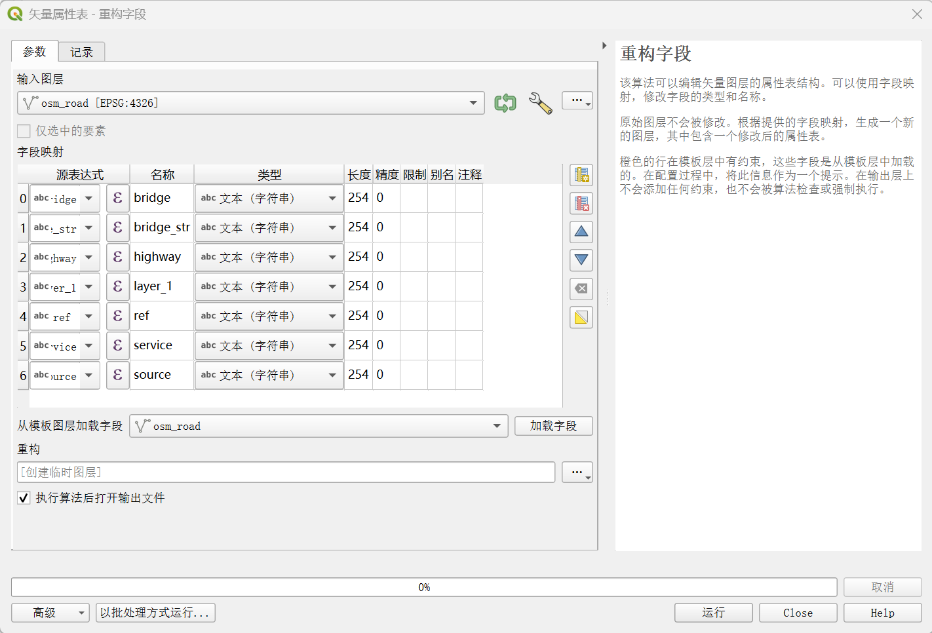Open browse options for 重构 output

(577, 472)
